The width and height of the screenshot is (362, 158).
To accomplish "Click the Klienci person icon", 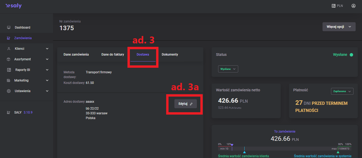I will tap(9, 49).
